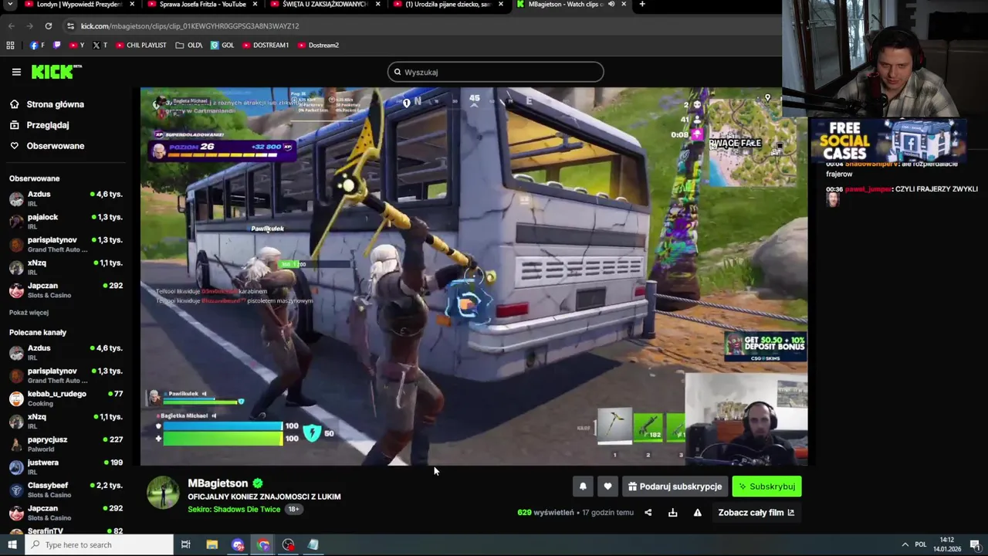This screenshot has height=556, width=988.
Task: Click Podaruj subskrypcje button
Action: pos(675,486)
